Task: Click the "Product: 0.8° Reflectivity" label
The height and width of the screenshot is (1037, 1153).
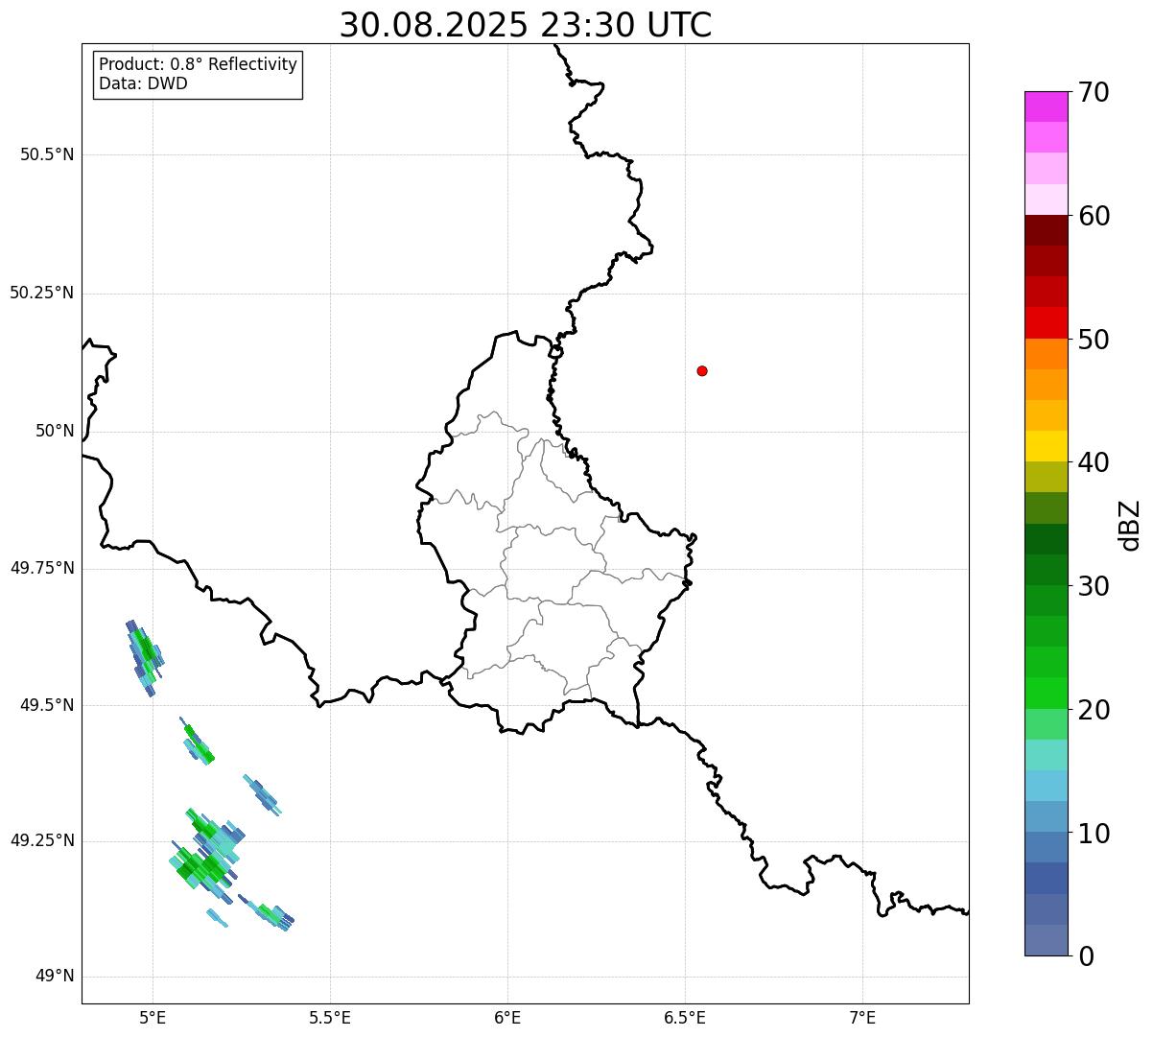Action: pos(199,64)
